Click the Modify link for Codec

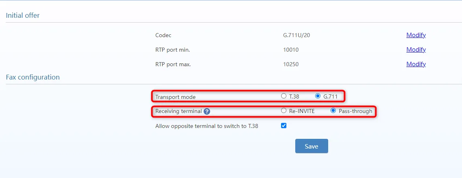[416, 35]
